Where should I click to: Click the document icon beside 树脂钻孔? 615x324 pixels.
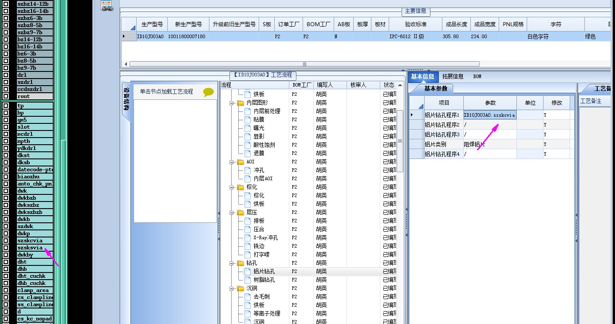pyautogui.click(x=248, y=280)
